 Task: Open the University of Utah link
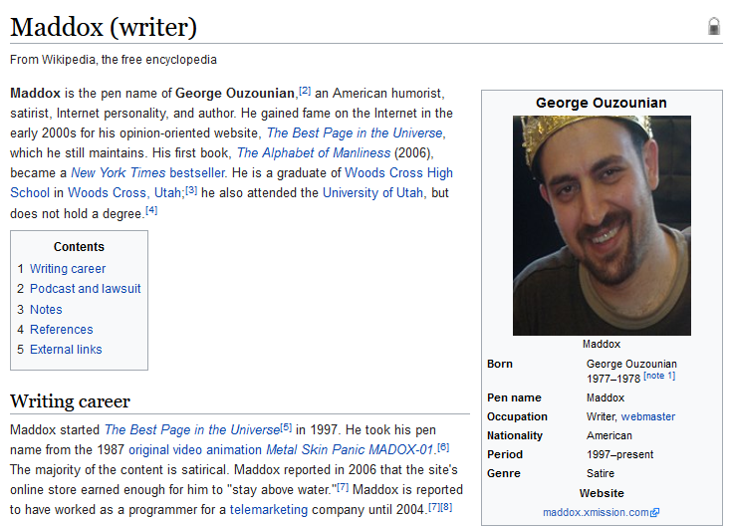[x=372, y=193]
